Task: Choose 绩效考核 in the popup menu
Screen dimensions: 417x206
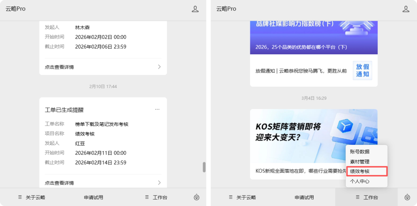Action: pyautogui.click(x=359, y=171)
